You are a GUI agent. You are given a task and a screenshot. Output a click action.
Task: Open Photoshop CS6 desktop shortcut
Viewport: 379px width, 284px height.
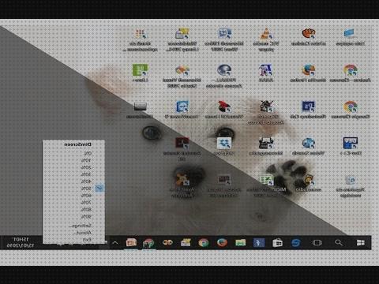(308, 110)
